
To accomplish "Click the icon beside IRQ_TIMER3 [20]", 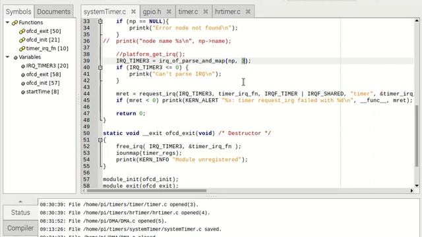I will pyautogui.click(x=23, y=66).
